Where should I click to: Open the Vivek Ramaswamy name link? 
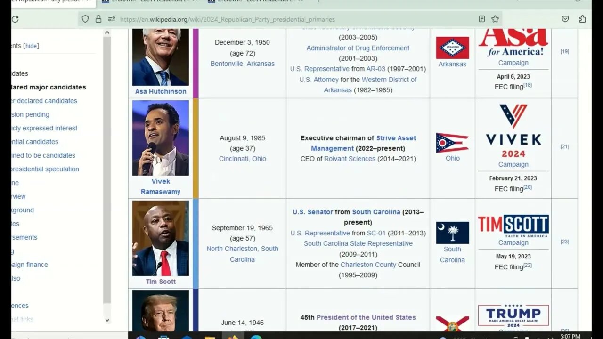coord(160,186)
